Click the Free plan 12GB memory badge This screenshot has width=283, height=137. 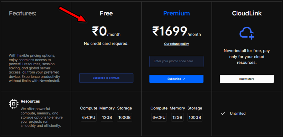point(107,117)
